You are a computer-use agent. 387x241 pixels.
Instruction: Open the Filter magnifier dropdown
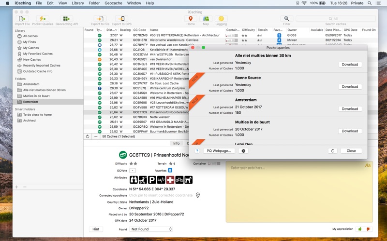tap(287, 19)
